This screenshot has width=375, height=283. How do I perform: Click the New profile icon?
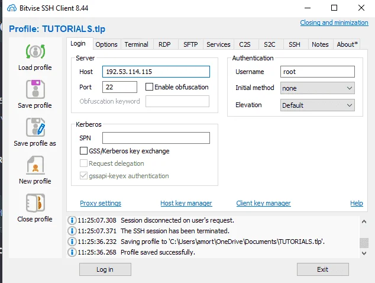[x=35, y=165]
